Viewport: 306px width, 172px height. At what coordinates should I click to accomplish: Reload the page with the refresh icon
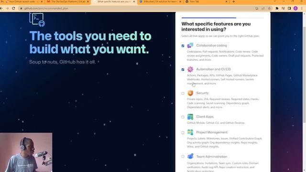[13, 9]
